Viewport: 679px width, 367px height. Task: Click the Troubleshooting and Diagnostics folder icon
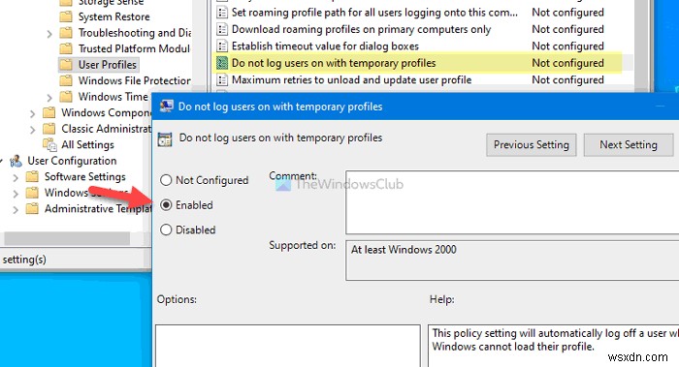tap(66, 32)
